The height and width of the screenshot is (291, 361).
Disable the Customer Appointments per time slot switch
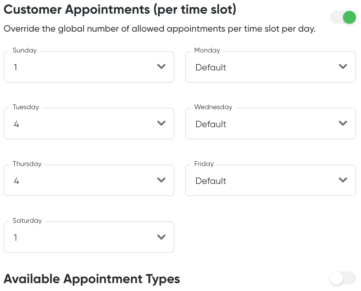tap(343, 17)
